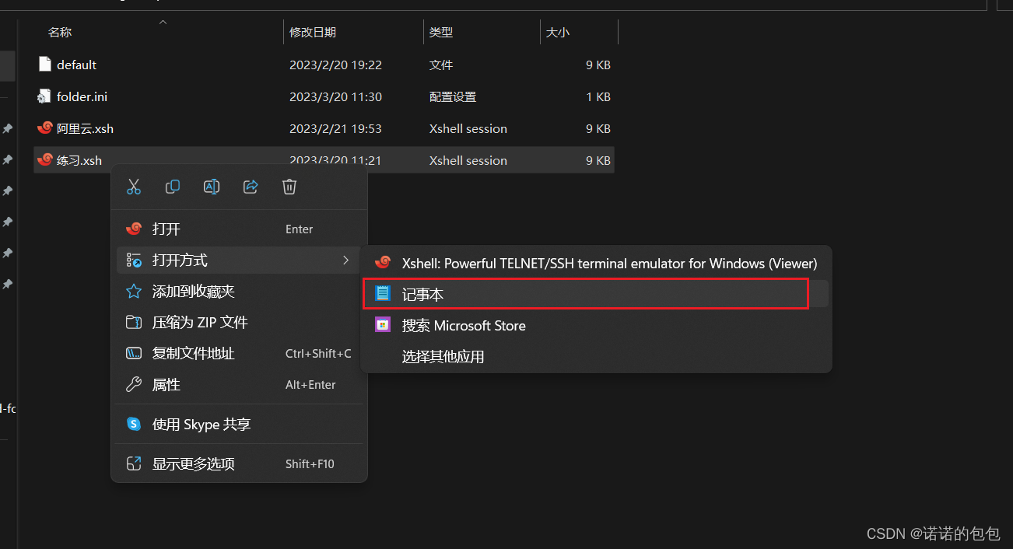
Task: Click the open-with icon beside 打开方式
Action: tap(134, 260)
